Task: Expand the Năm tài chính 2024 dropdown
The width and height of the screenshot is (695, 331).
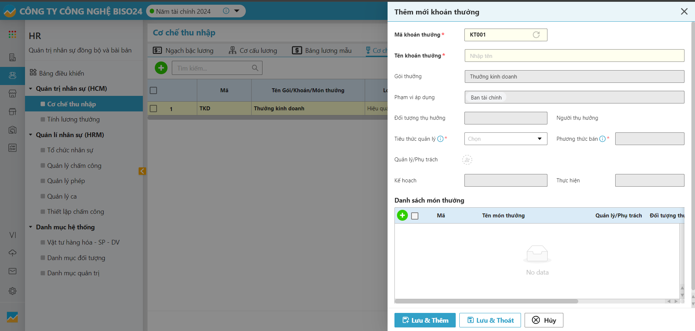Action: coord(237,11)
